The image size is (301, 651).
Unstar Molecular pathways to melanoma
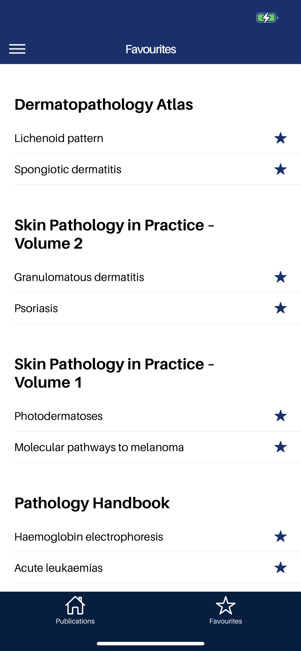tap(280, 447)
